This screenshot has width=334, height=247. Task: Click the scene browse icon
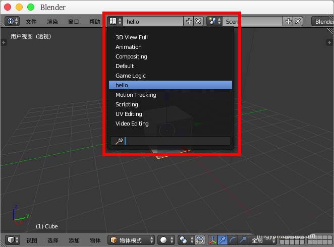[214, 21]
